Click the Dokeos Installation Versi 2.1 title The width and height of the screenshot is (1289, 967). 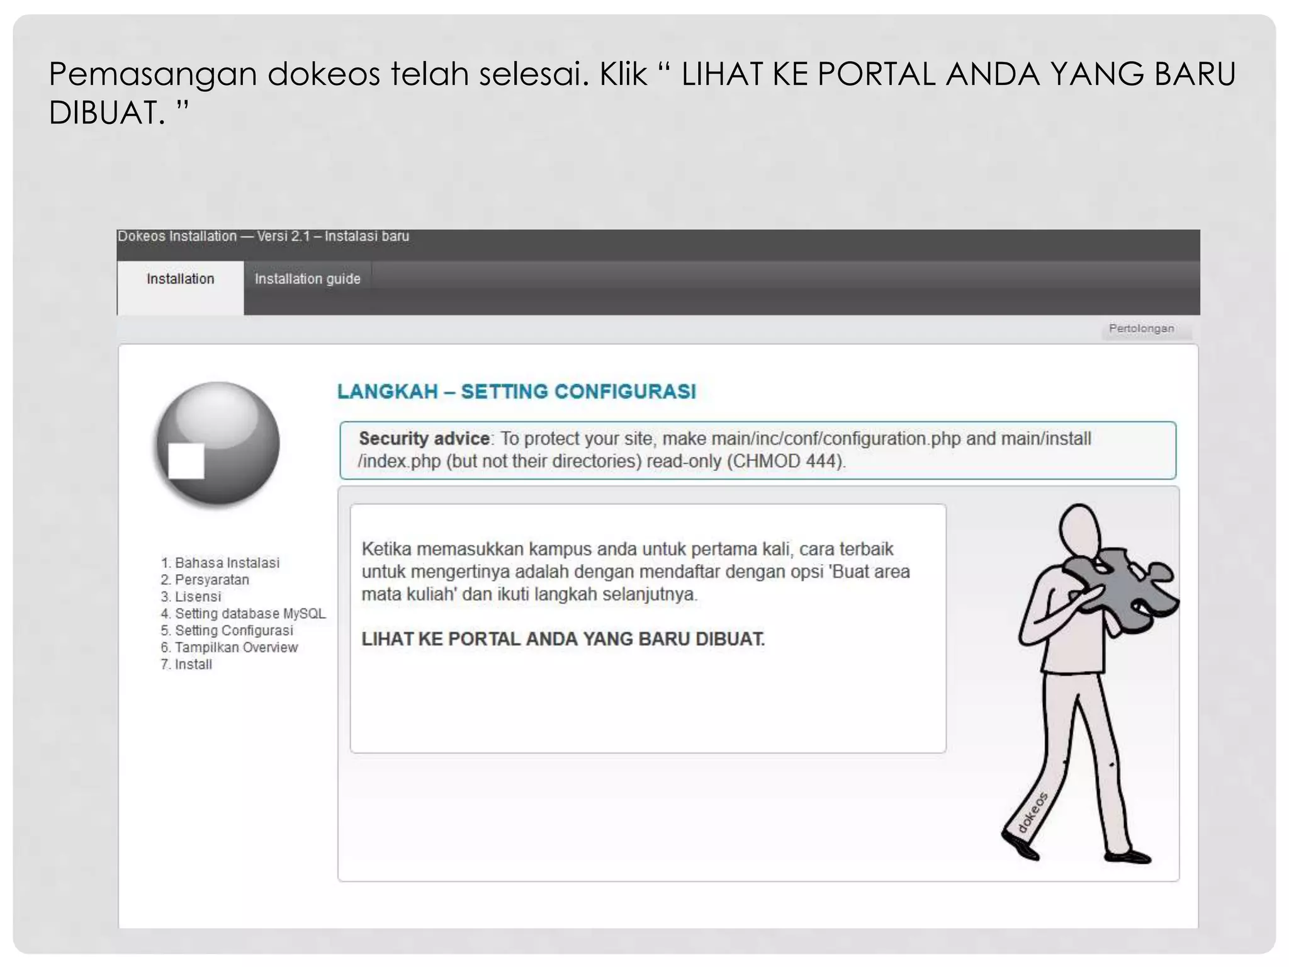click(264, 237)
